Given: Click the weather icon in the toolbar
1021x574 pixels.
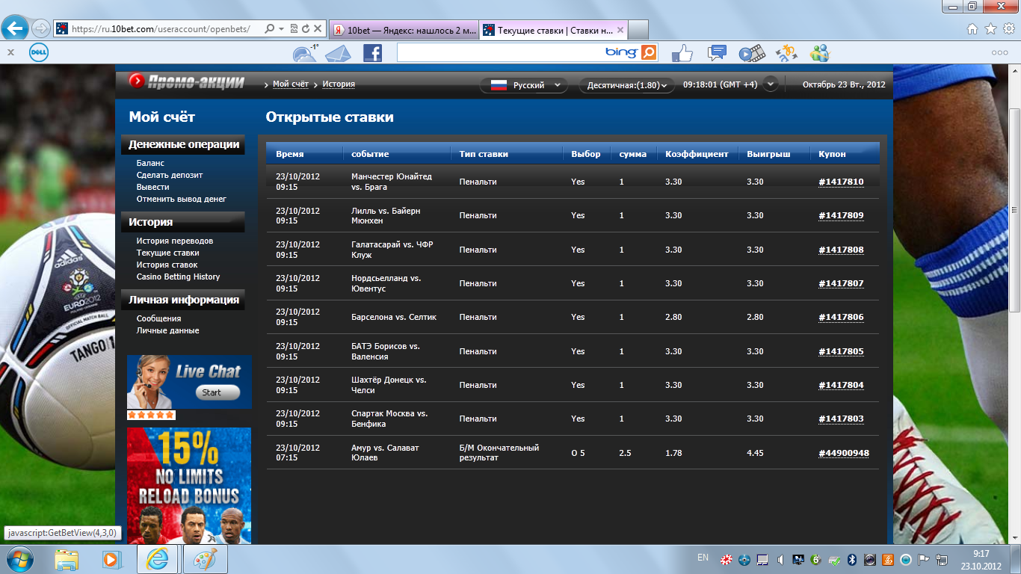Looking at the screenshot, I should [x=305, y=53].
